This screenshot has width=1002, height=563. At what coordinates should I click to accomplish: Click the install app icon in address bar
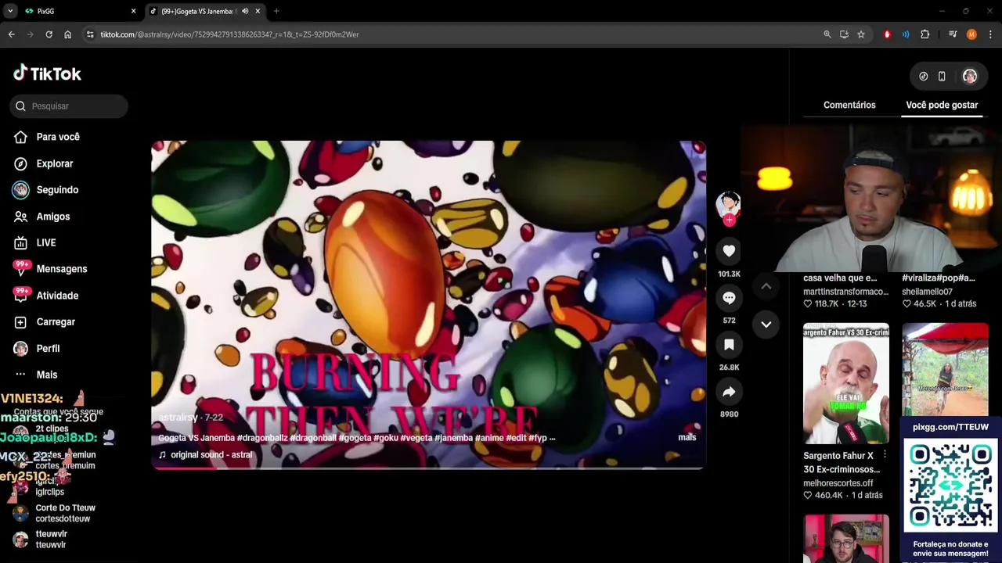click(844, 34)
